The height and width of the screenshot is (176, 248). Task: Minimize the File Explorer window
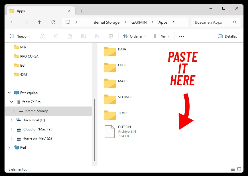211,8
